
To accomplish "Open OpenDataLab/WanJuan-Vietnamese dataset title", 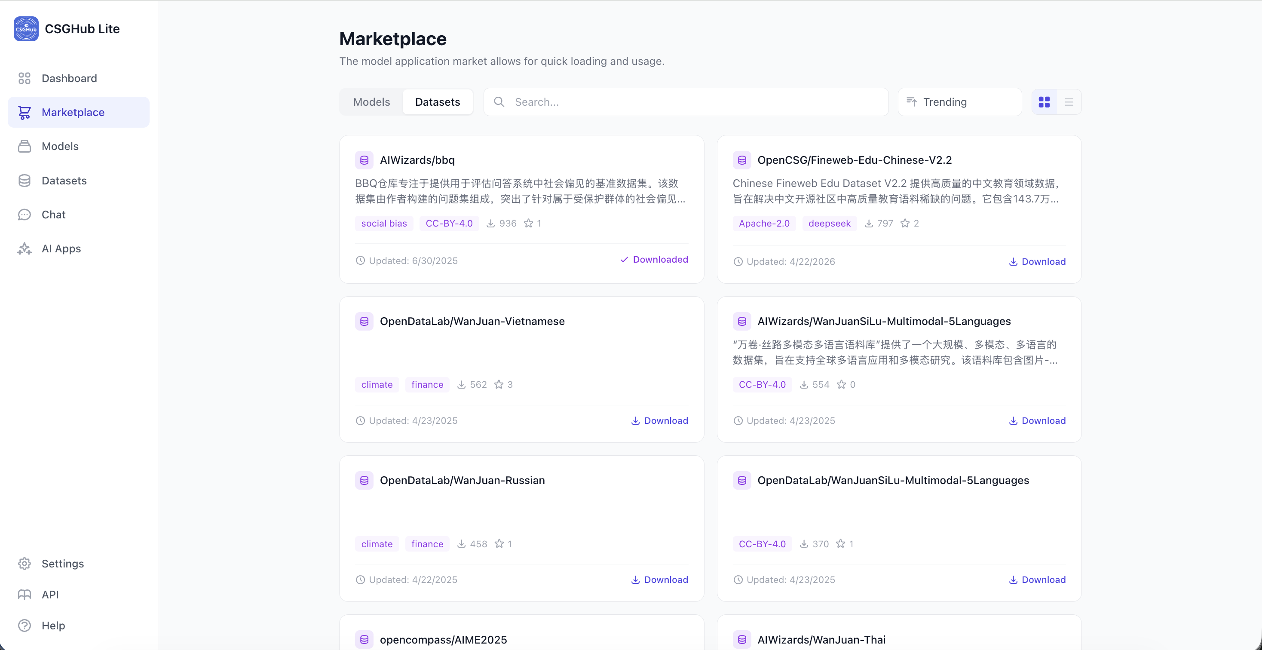I will pyautogui.click(x=472, y=321).
